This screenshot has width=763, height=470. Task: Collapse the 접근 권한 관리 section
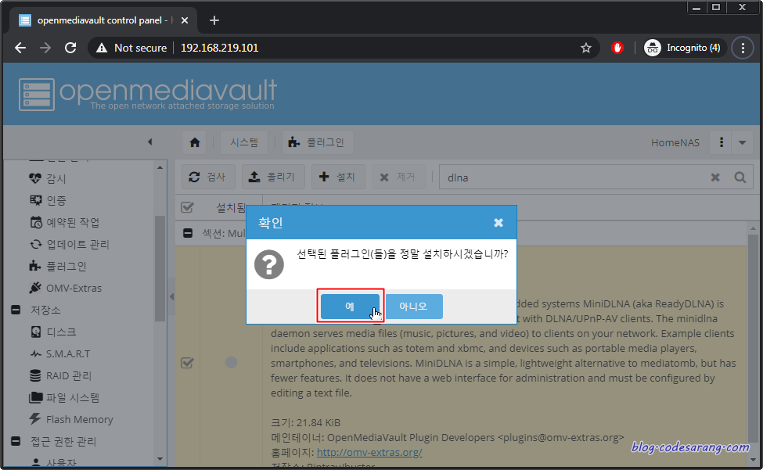click(16, 441)
